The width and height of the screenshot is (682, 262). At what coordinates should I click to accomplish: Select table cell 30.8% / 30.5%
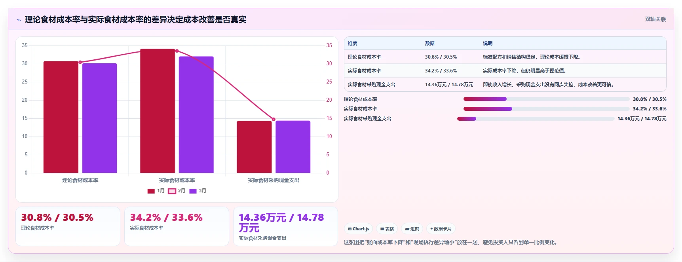441,57
